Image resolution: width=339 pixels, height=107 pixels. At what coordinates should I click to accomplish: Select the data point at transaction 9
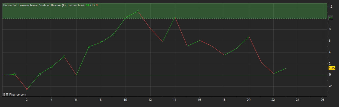pos(113,34)
